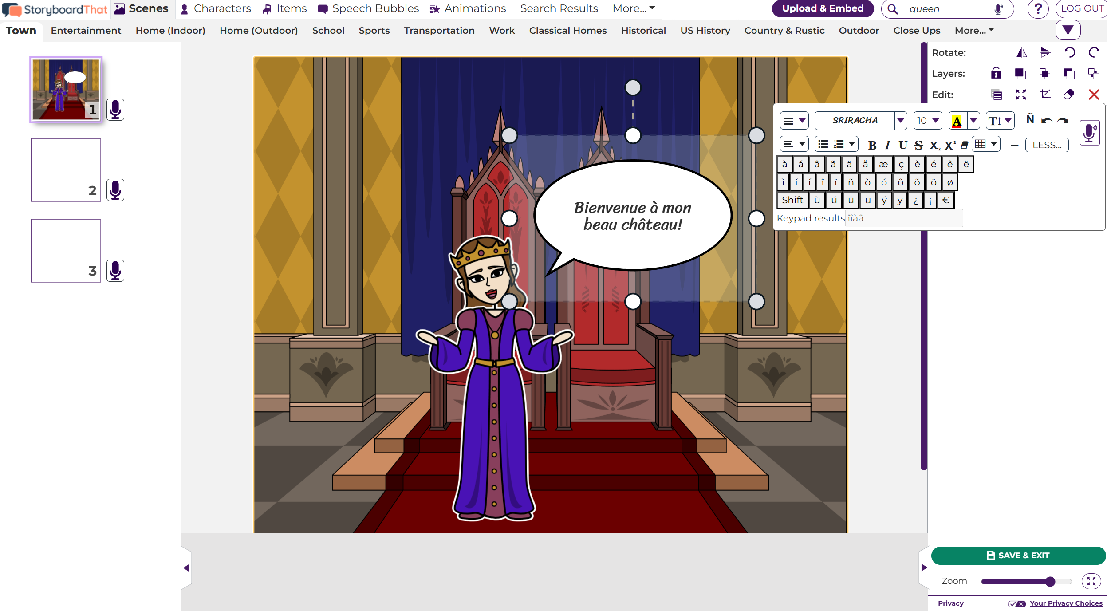This screenshot has height=611, width=1107.
Task: Click the Zoom slider handle
Action: coord(1050,582)
